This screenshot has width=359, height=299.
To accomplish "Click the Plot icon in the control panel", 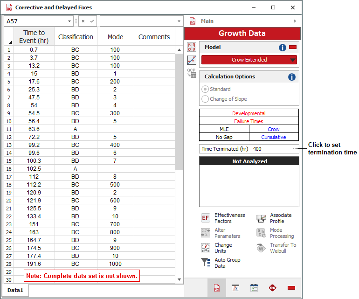I will click(192, 60).
